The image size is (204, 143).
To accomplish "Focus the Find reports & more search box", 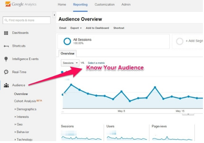I will click(x=27, y=20).
